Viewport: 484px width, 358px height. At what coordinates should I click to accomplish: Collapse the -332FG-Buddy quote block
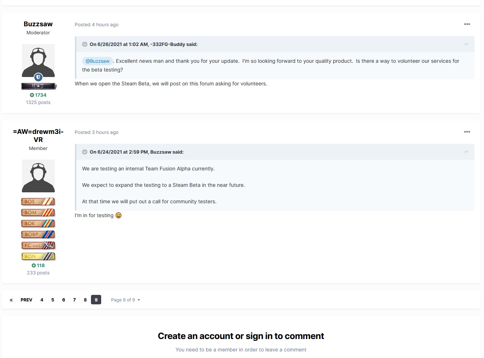[85, 45]
